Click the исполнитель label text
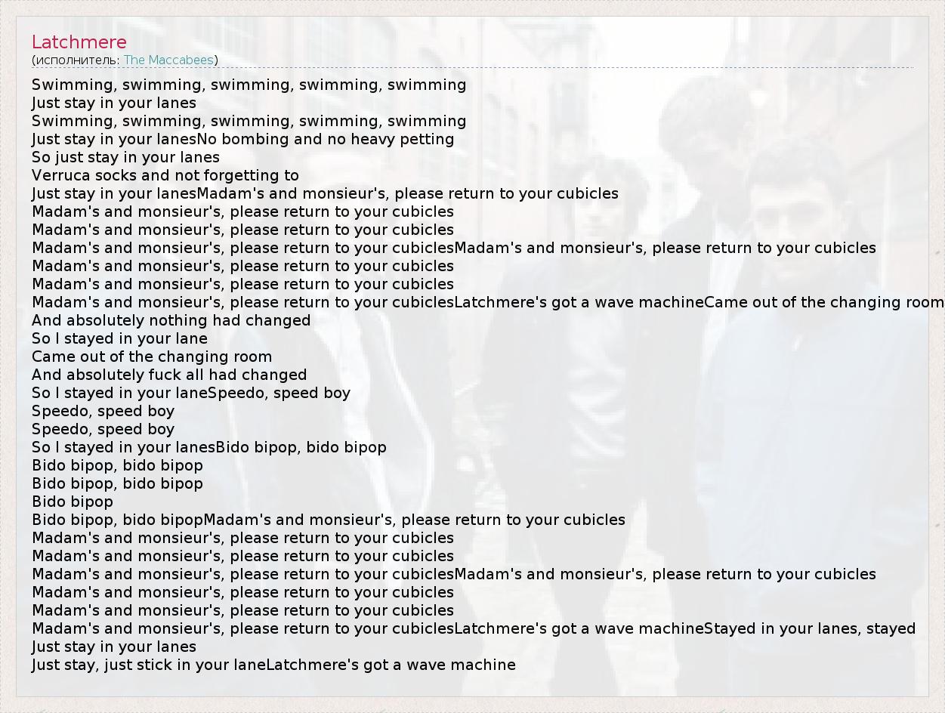The height and width of the screenshot is (713, 945). pyautogui.click(x=76, y=60)
